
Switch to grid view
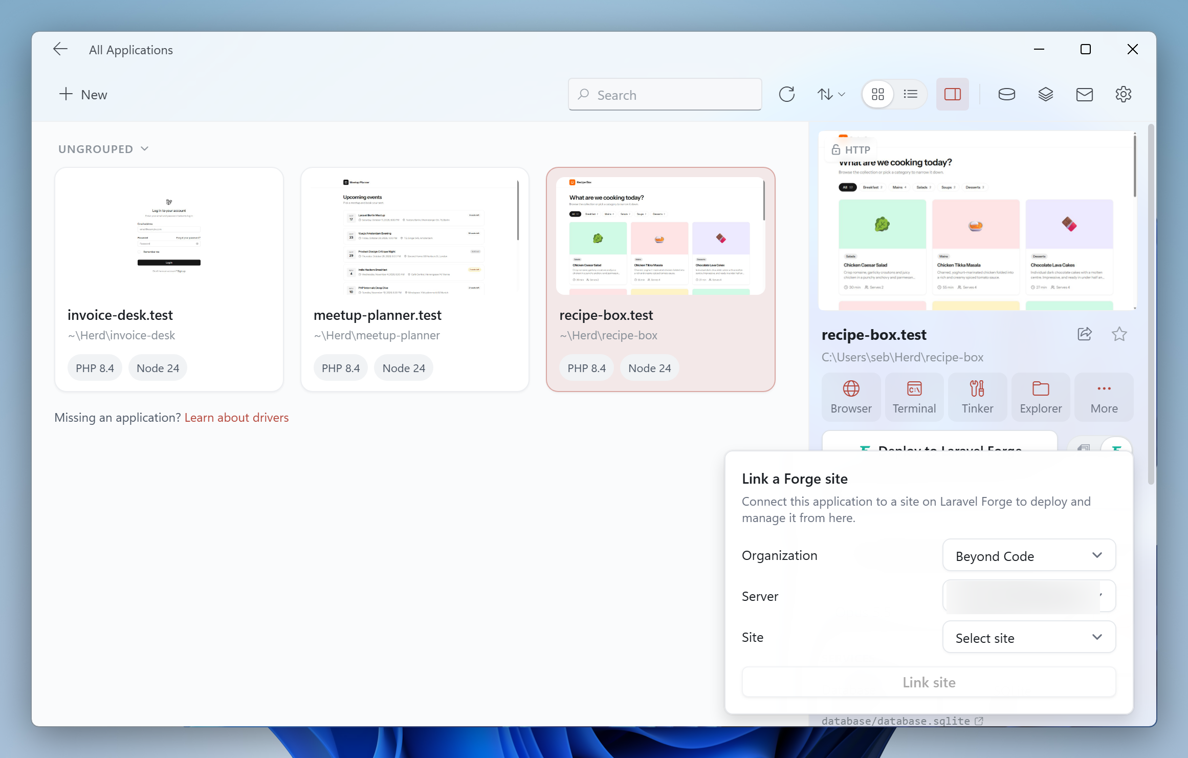[x=878, y=94]
